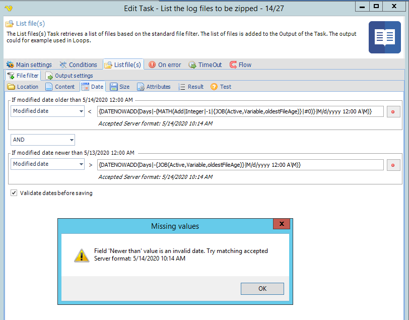Switch to the On error tab
Screen dimensions: 409x320
tap(165, 65)
